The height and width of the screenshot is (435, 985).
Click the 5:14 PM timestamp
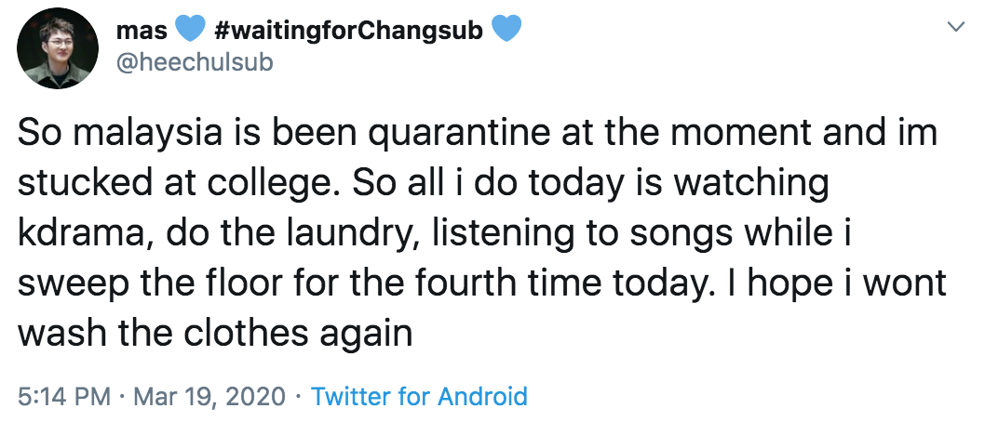pyautogui.click(x=64, y=397)
